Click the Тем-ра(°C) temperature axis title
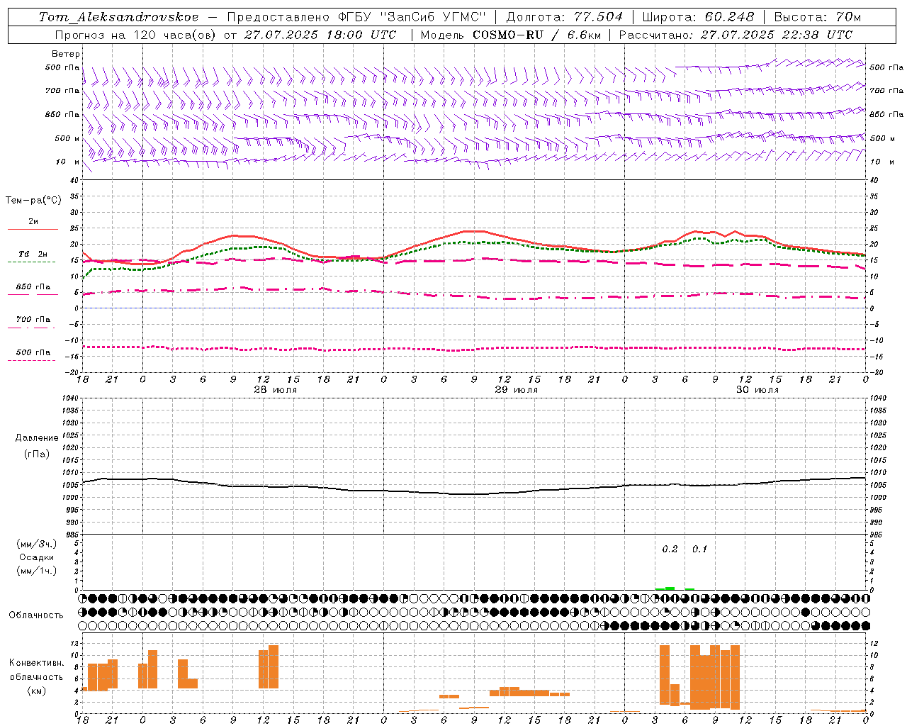Image resolution: width=907 pixels, height=726 pixels. 33,201
